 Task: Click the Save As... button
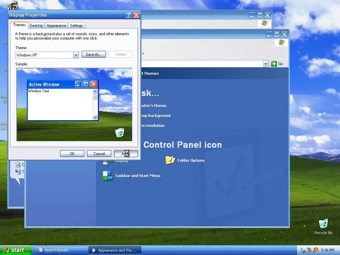coord(94,54)
